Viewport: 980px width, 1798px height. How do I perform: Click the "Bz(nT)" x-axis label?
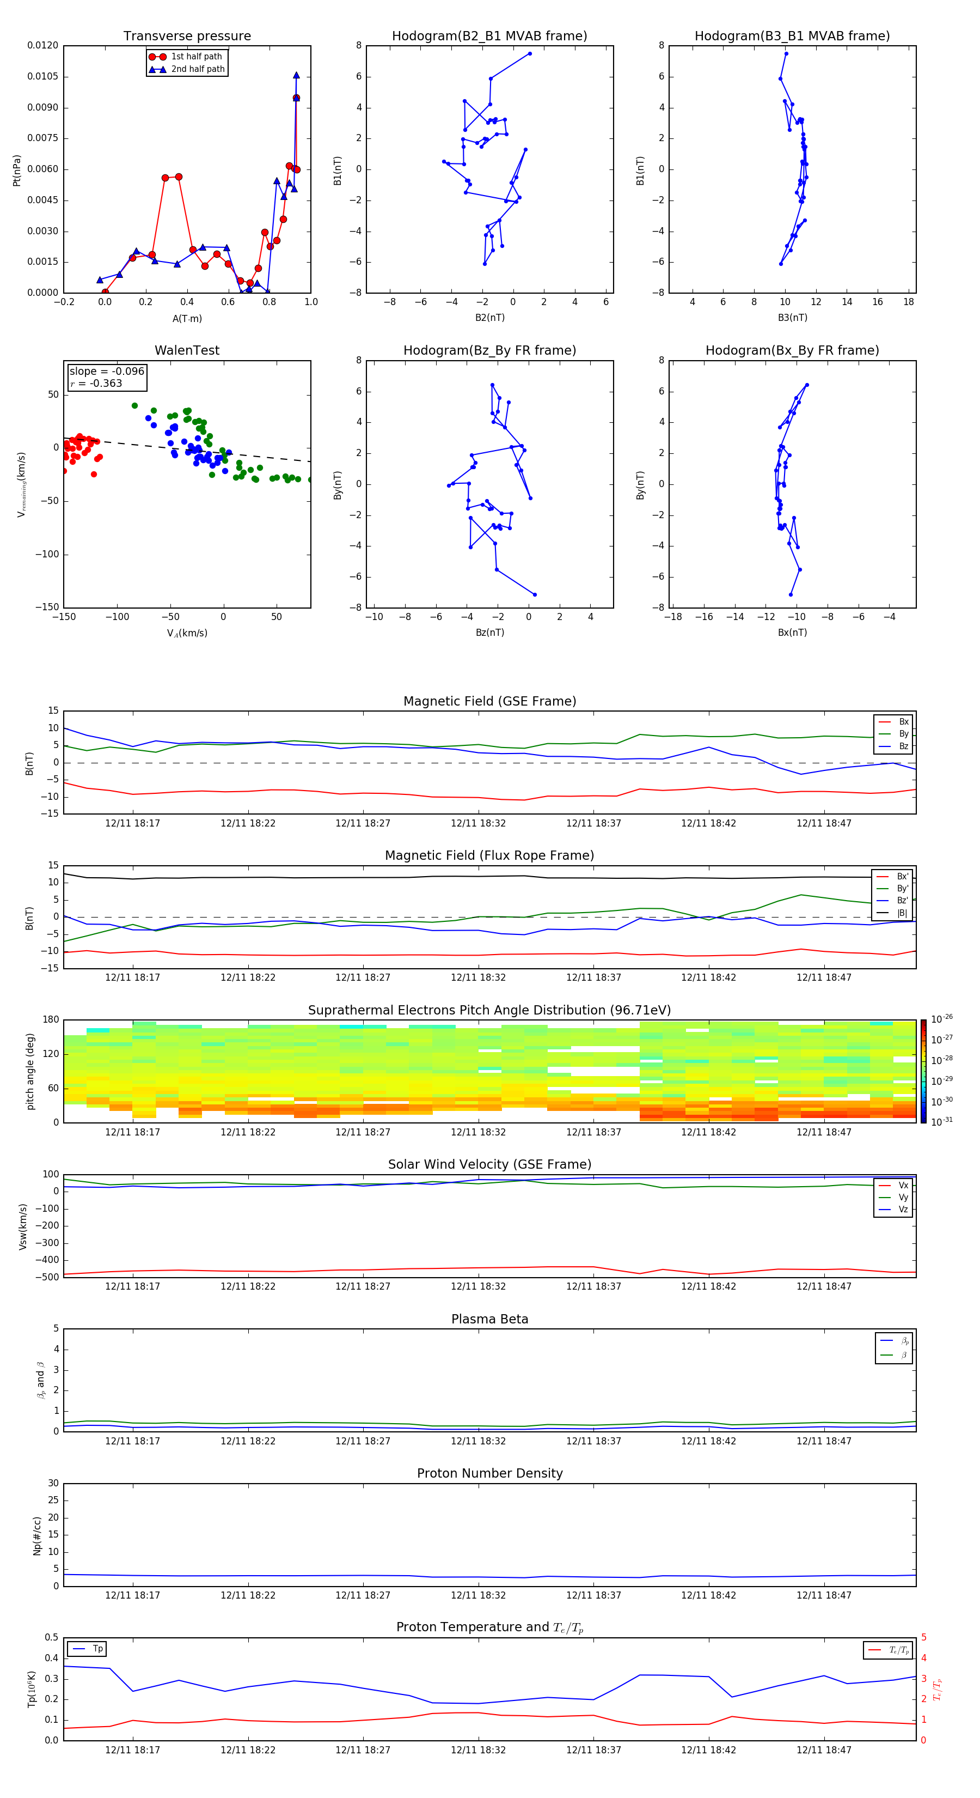[x=489, y=633]
